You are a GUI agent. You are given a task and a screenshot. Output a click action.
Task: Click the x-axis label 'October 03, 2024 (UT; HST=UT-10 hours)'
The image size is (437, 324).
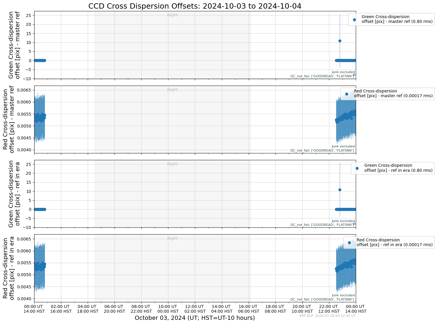195,318
